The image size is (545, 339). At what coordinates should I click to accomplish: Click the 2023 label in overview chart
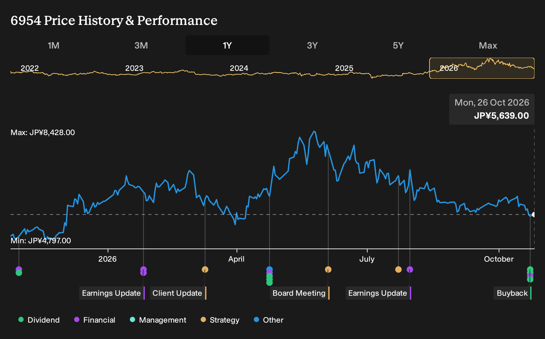coord(134,68)
